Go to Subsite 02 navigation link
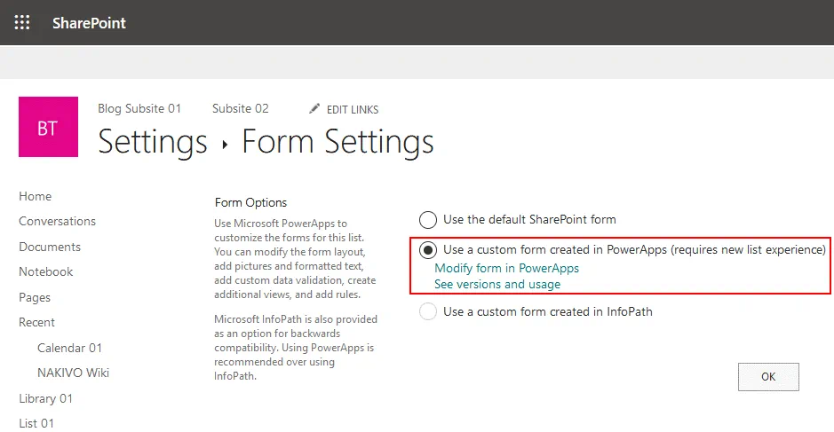834x432 pixels. point(240,108)
